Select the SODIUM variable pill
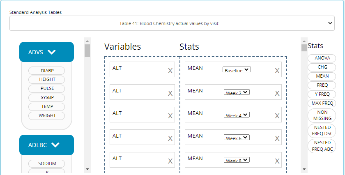The image size is (345, 175). pos(47,163)
